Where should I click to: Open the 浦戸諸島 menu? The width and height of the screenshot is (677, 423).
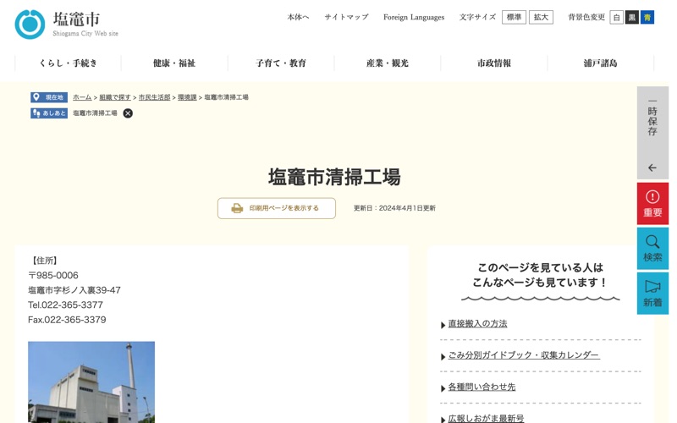coord(601,63)
